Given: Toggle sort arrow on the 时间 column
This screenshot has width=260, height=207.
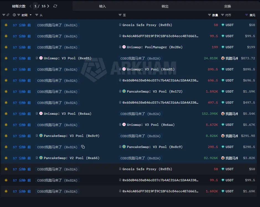Looking at the screenshot, I should pyautogui.click(x=30, y=15).
